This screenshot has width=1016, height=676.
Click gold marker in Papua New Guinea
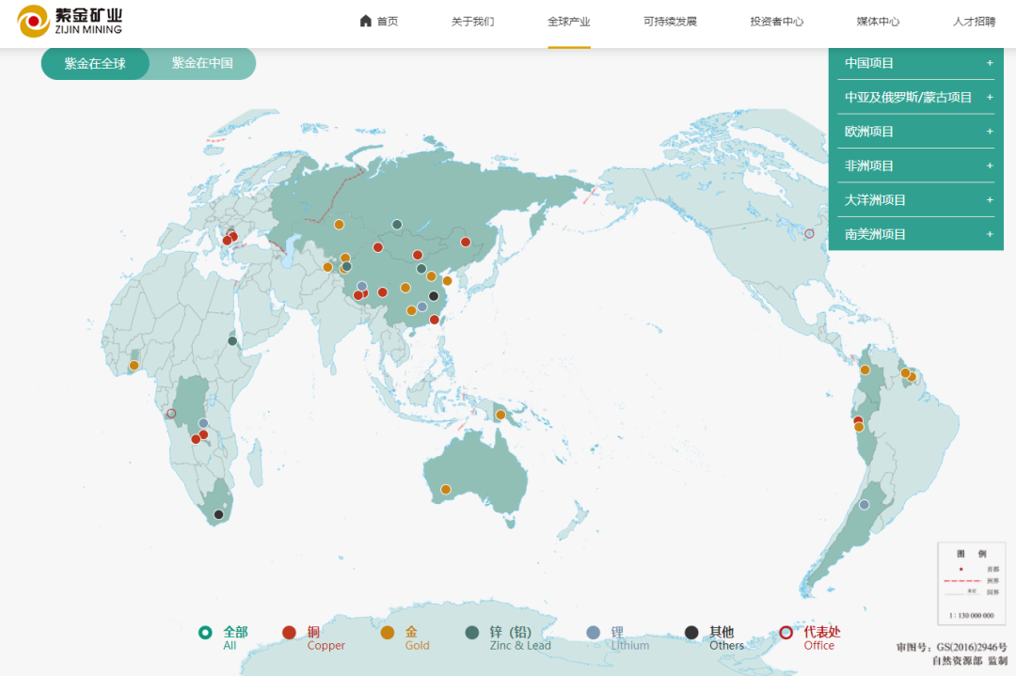pyautogui.click(x=500, y=415)
